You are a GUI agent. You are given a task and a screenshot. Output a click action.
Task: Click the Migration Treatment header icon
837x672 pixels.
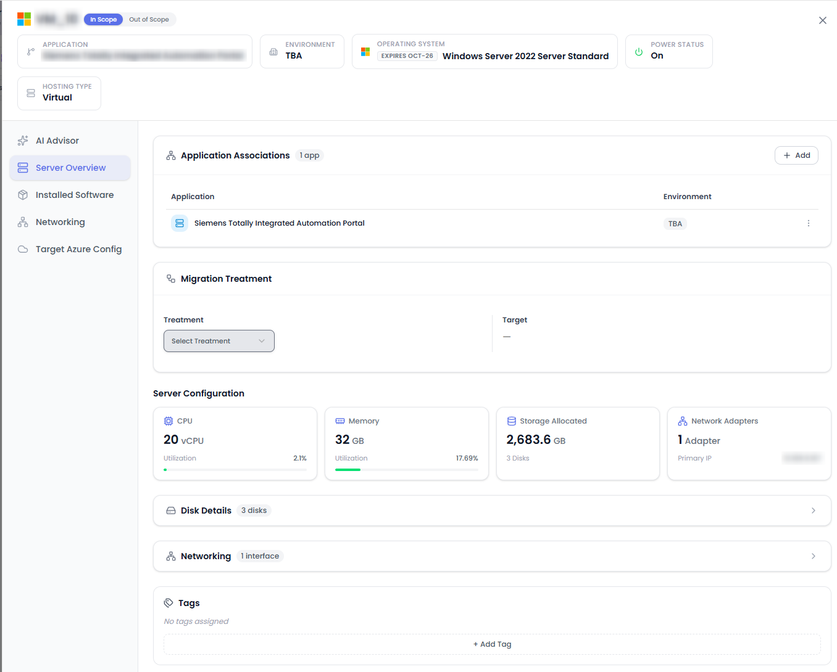171,279
